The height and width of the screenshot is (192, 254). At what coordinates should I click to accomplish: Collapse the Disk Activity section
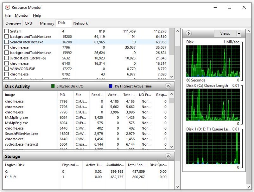[168, 86]
